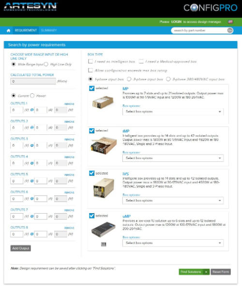Screen dimensions: 242x289
Task: Open the Requirement tab
Action: point(26,30)
